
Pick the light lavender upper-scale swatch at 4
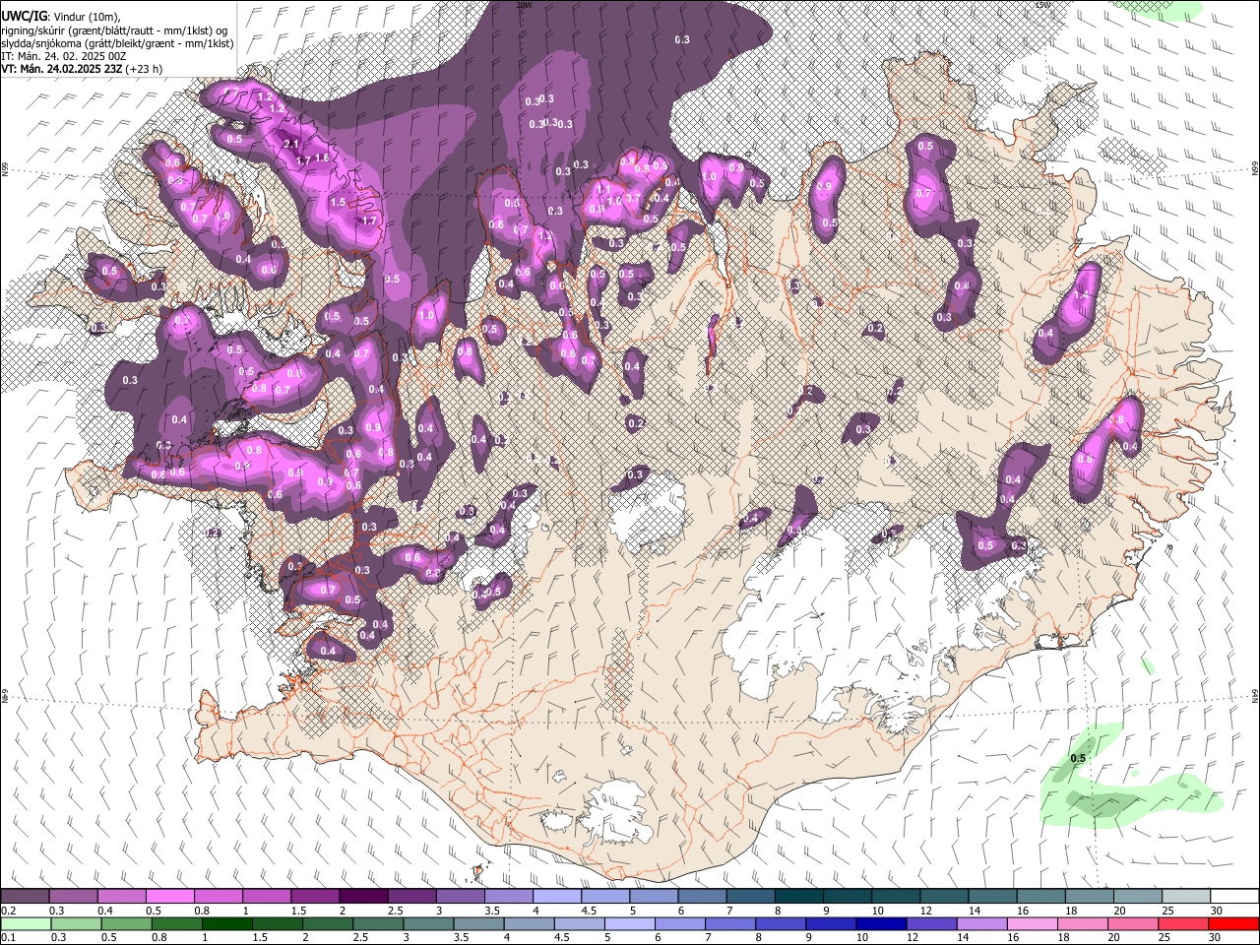[556, 897]
